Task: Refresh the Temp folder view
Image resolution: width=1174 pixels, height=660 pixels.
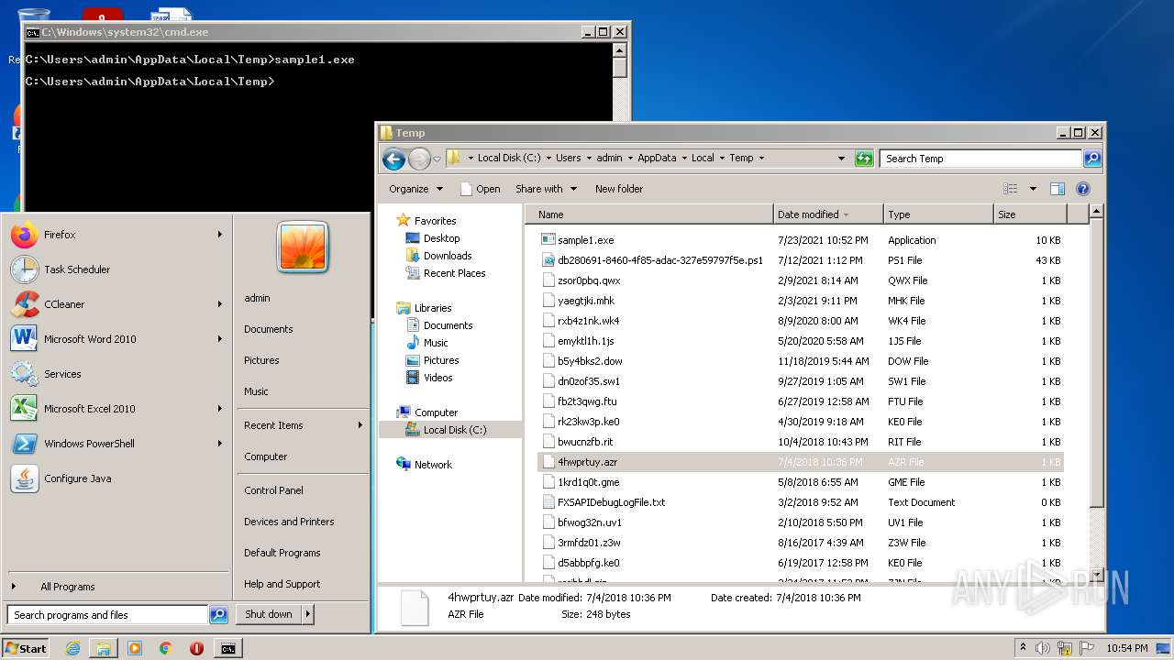Action: click(864, 159)
